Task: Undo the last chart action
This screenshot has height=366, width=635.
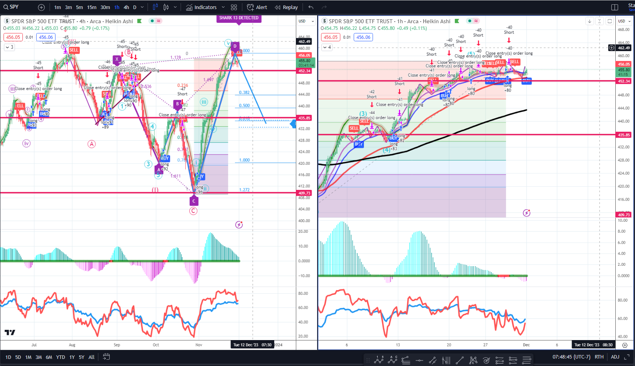Action: [x=311, y=7]
